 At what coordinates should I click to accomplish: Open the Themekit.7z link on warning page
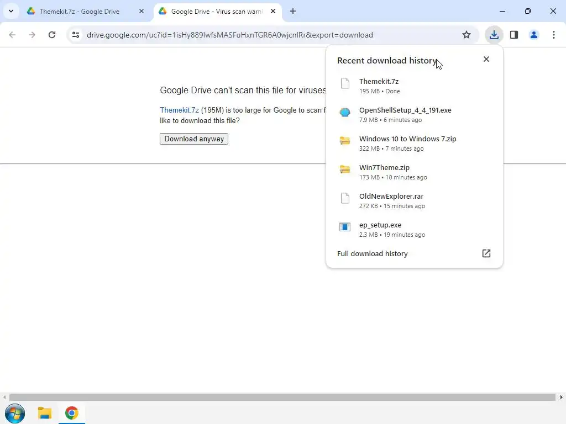click(x=180, y=110)
